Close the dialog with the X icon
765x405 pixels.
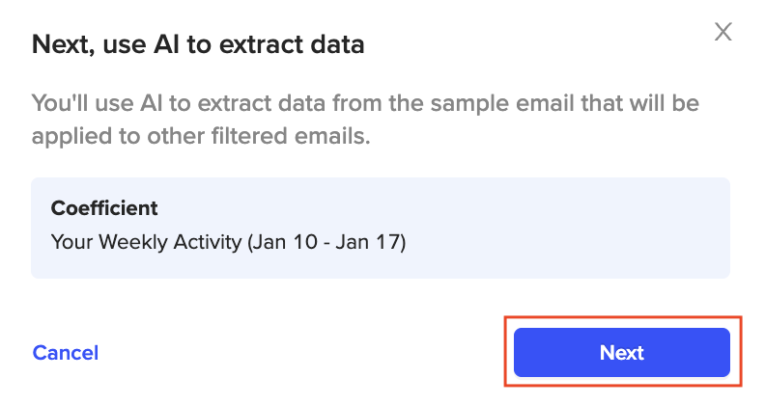(722, 32)
